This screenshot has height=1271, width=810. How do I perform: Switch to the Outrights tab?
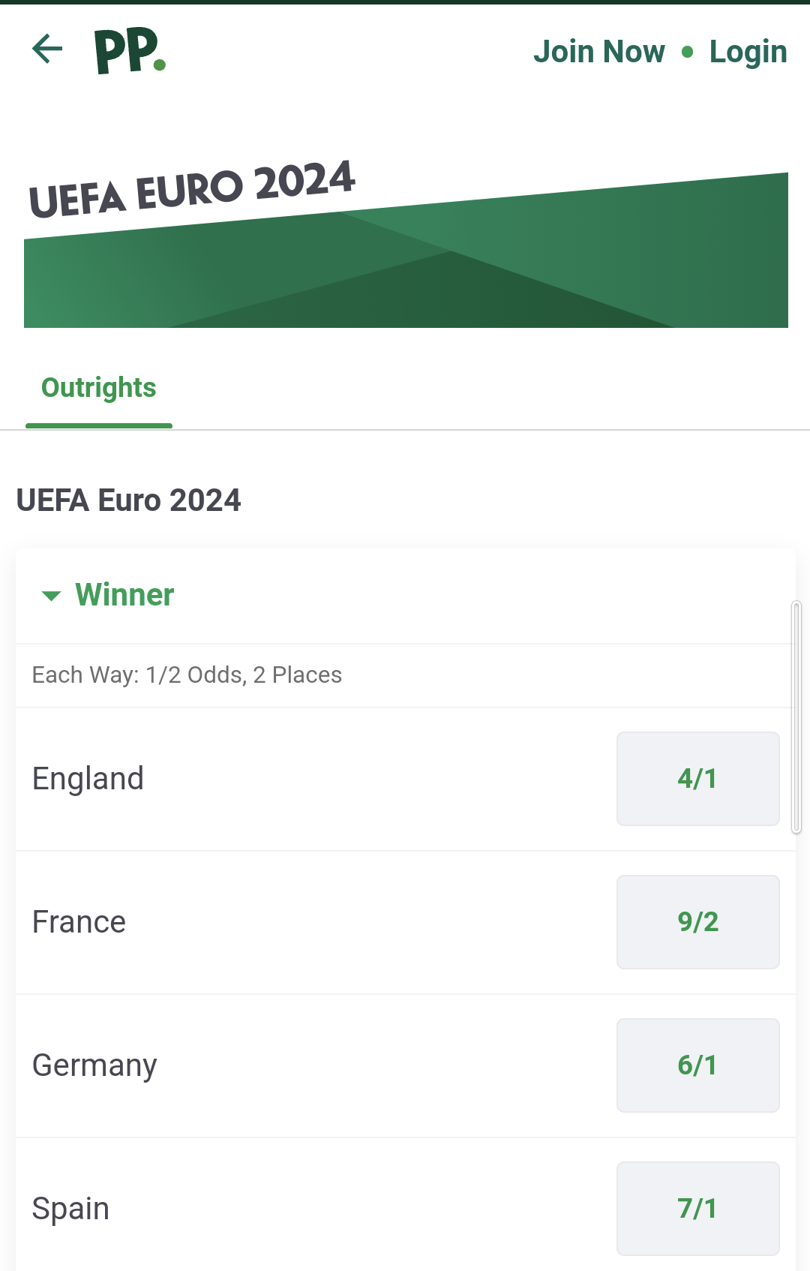pyautogui.click(x=99, y=388)
